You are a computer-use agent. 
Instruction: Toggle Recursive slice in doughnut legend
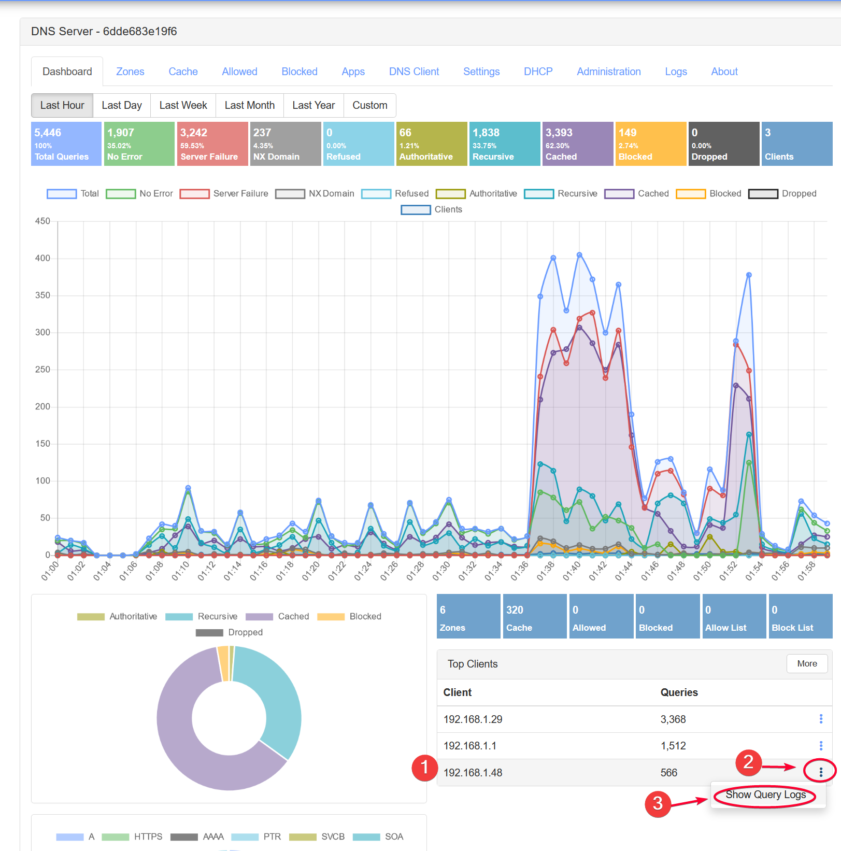point(201,616)
